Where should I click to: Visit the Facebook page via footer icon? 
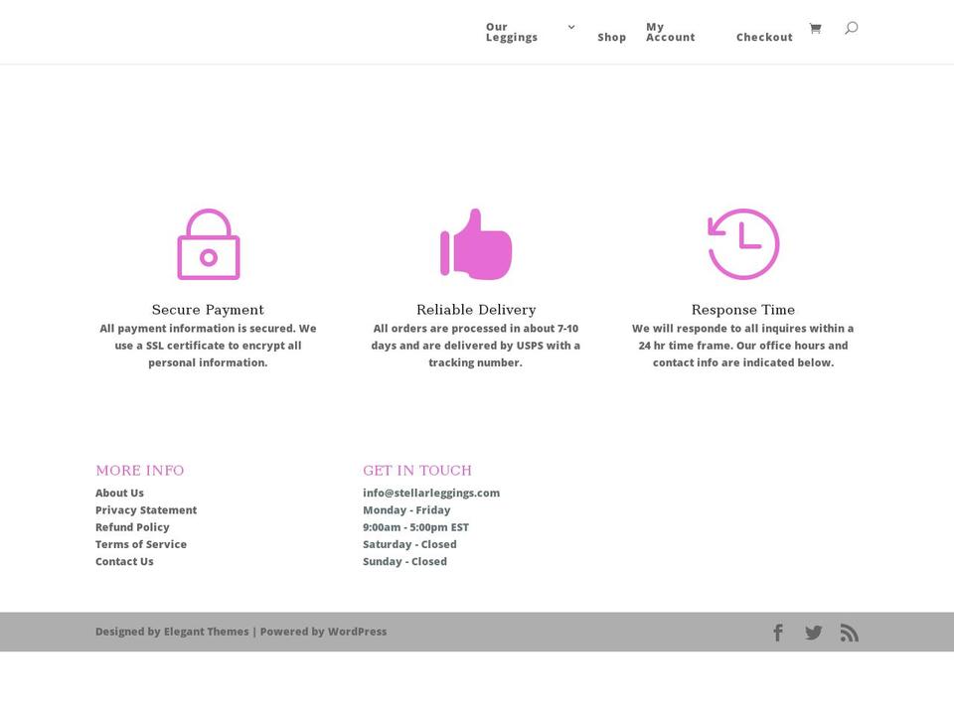[778, 633]
